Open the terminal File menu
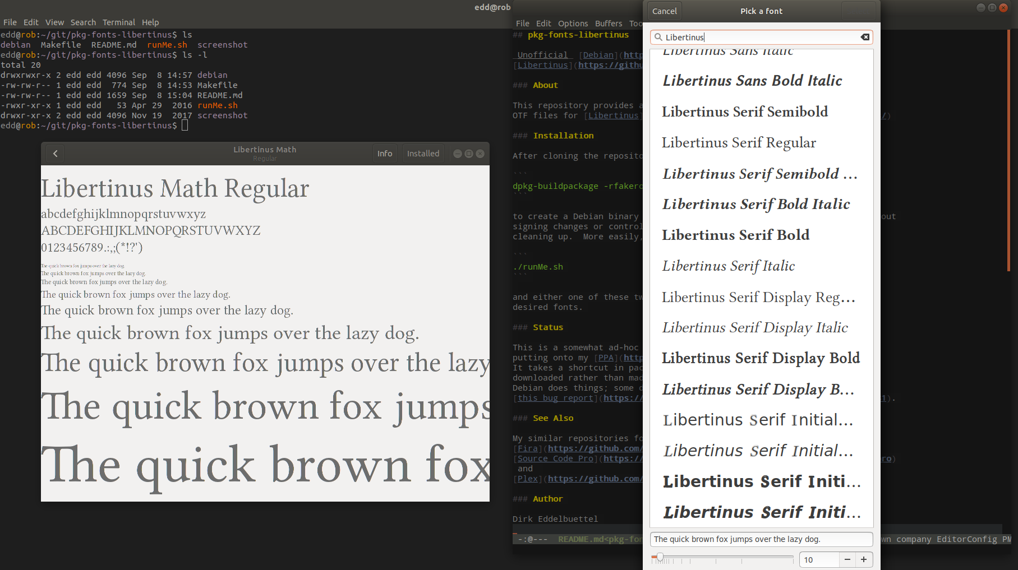The height and width of the screenshot is (570, 1018). click(x=10, y=22)
